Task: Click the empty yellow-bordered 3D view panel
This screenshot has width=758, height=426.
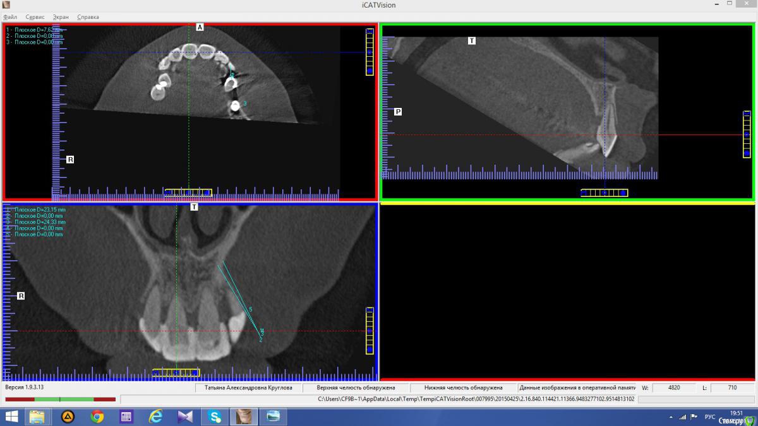Action: tap(567, 290)
